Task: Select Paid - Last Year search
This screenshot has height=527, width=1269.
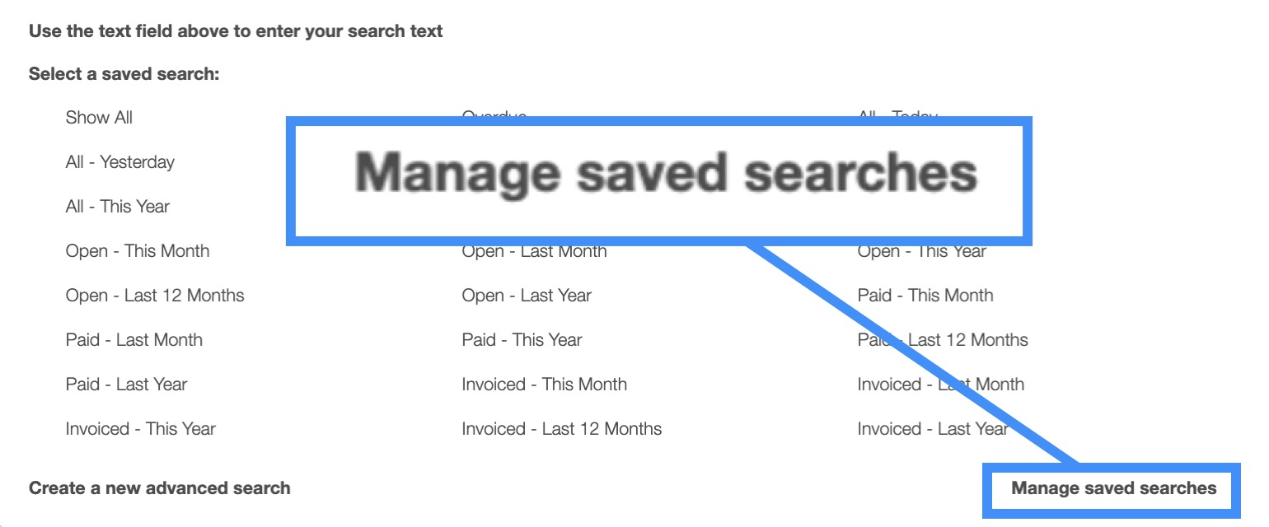Action: [x=127, y=385]
